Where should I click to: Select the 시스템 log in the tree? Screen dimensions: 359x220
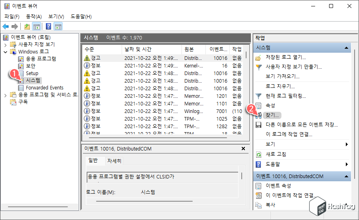[x=33, y=80]
